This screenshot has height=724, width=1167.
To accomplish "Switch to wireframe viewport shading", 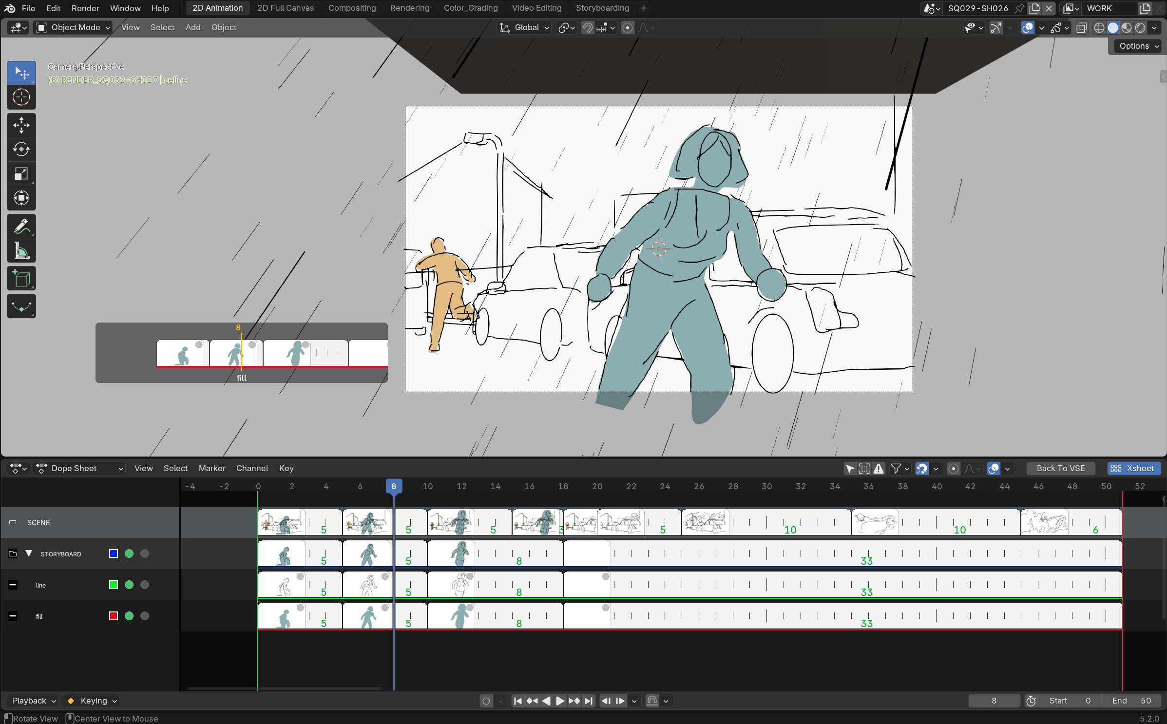I will point(1099,28).
